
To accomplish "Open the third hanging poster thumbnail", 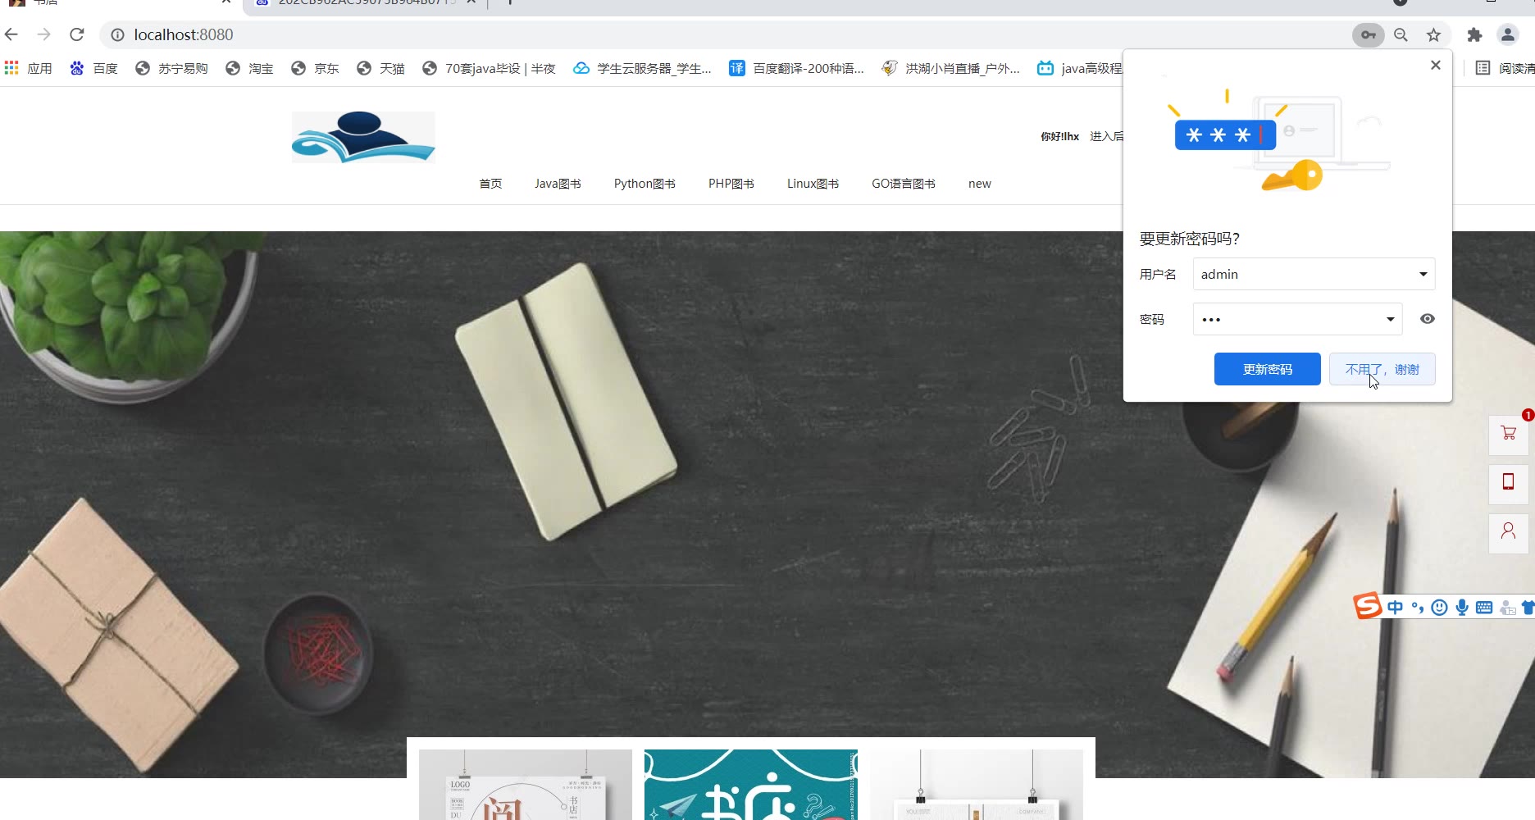I will tap(977, 785).
